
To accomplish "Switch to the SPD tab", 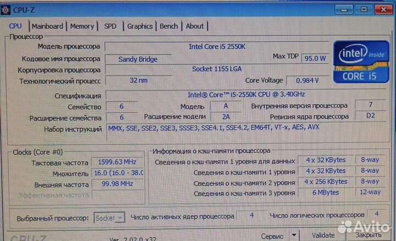I will pos(110,26).
